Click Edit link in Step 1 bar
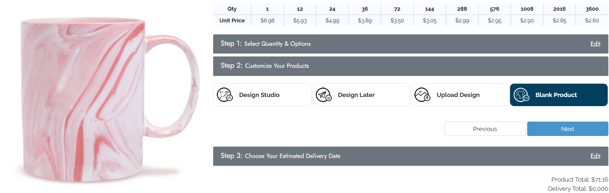 click(595, 44)
